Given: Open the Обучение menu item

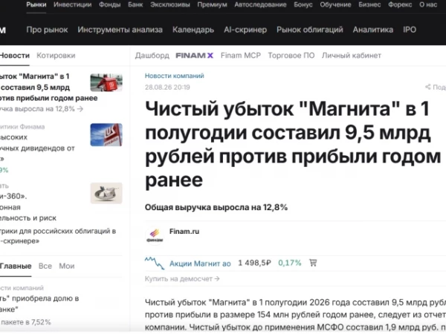Looking at the screenshot, I should [x=335, y=4].
